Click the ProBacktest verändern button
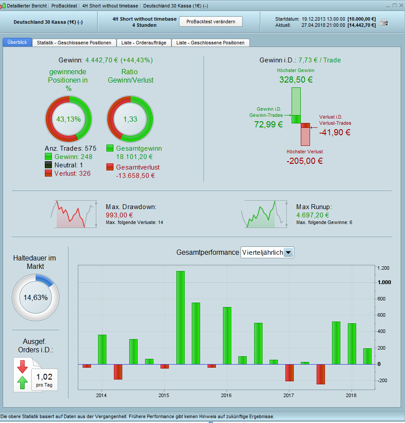 click(x=211, y=22)
